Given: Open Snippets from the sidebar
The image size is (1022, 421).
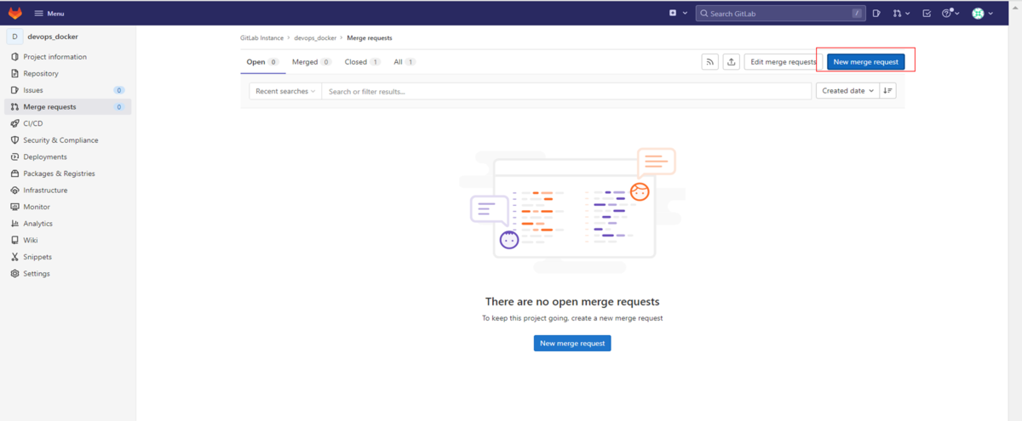Looking at the screenshot, I should coord(37,257).
